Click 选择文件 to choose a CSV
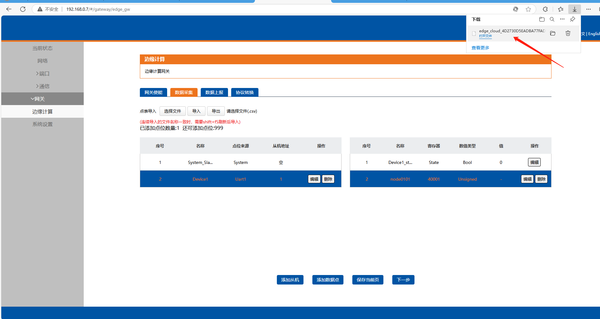 click(x=173, y=111)
